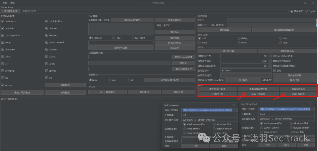Click the 点击按钮选择 button
The image size is (318, 151).
[x=10, y=11]
